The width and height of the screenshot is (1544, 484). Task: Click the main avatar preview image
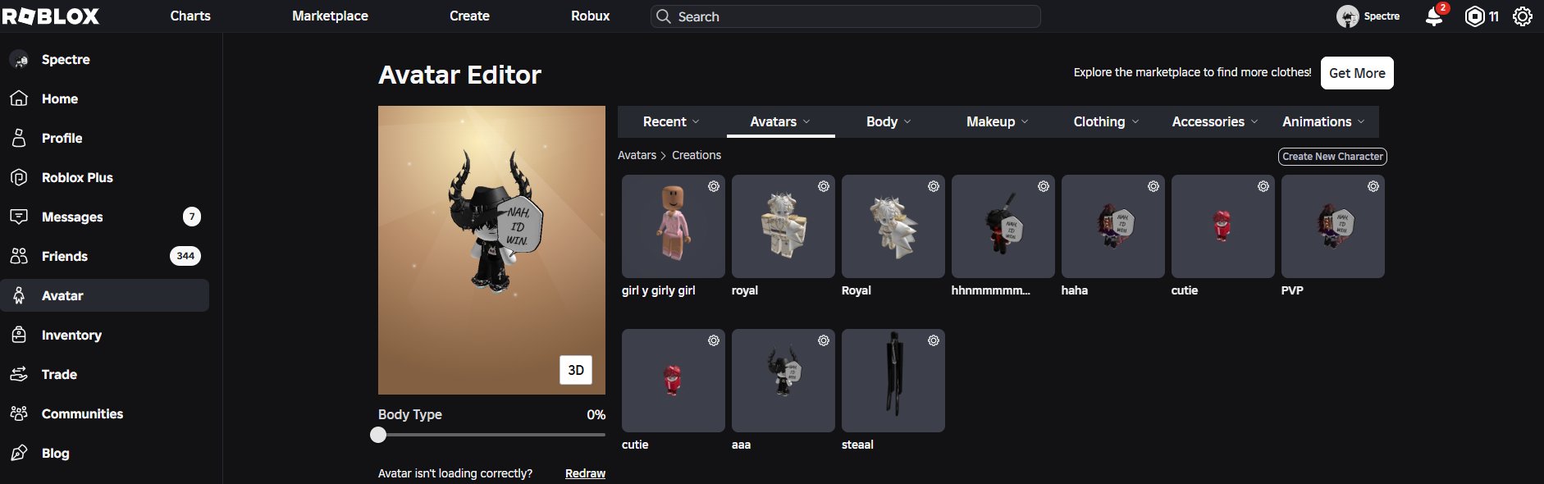pyautogui.click(x=491, y=250)
